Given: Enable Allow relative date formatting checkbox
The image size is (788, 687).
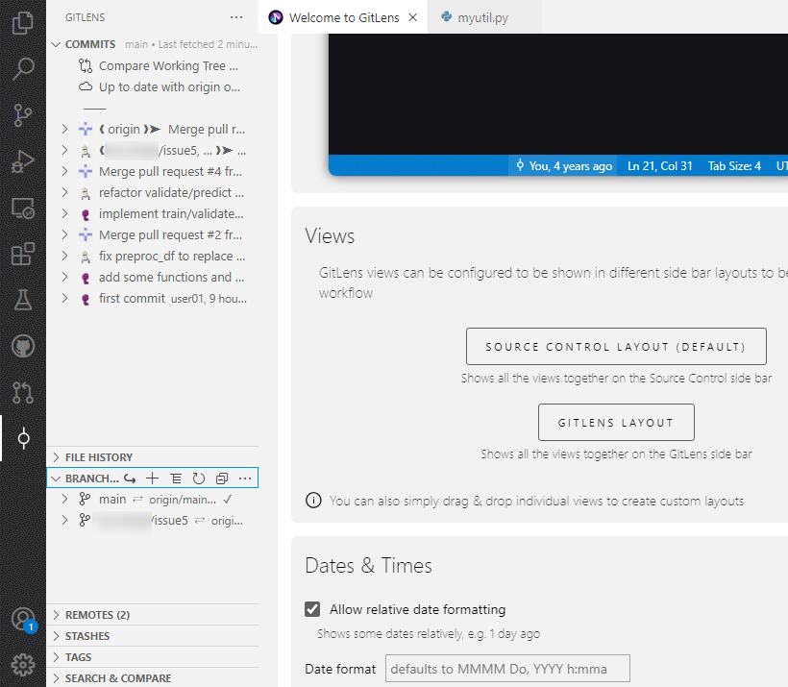Looking at the screenshot, I should pyautogui.click(x=311, y=608).
